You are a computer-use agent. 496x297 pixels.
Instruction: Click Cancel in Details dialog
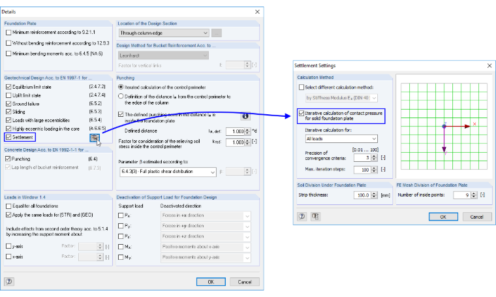click(x=245, y=282)
